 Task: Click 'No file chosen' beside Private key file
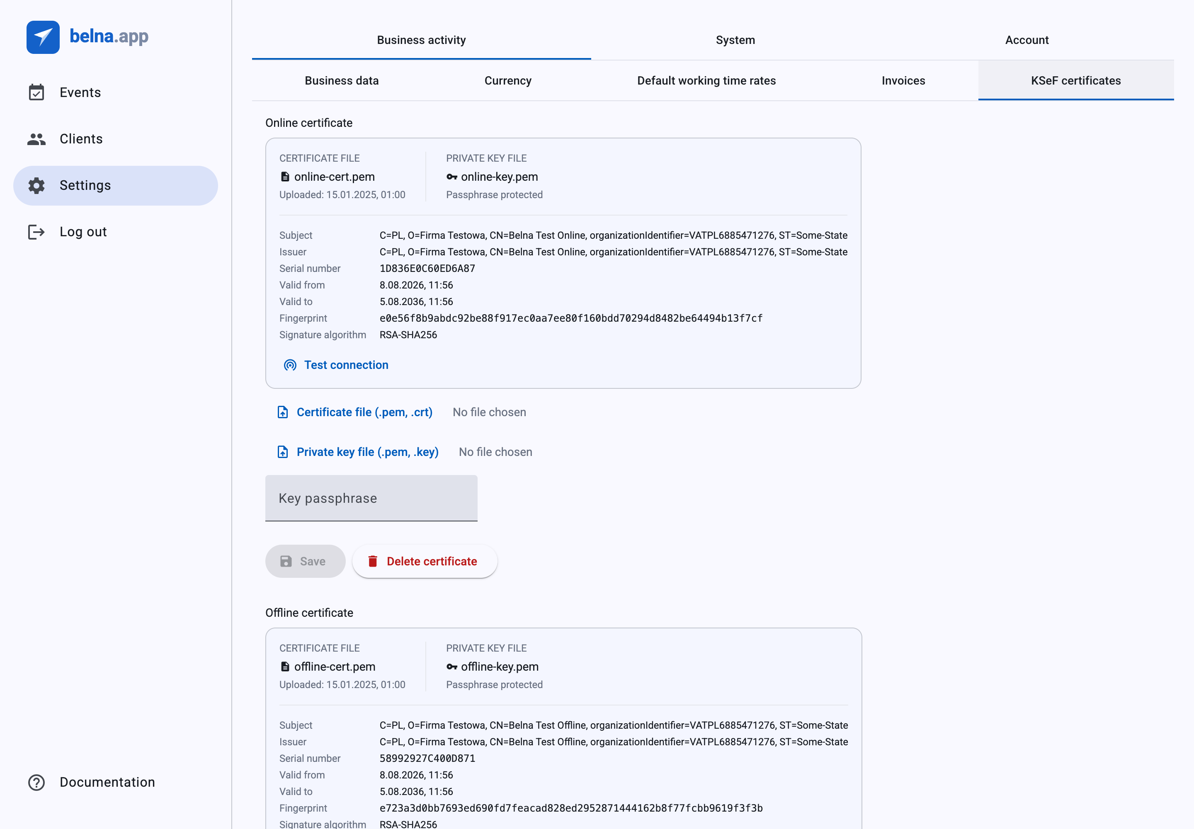pos(496,452)
